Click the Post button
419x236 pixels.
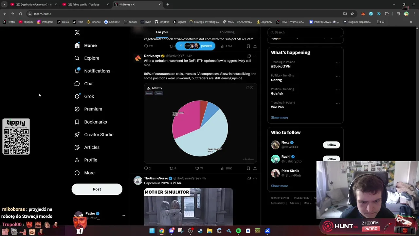point(97,189)
